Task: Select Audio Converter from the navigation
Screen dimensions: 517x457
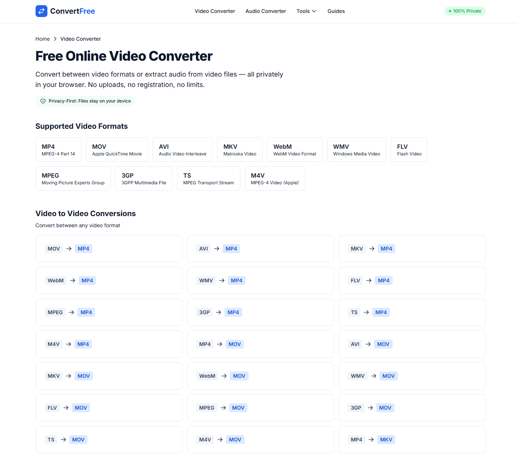Action: 266,11
